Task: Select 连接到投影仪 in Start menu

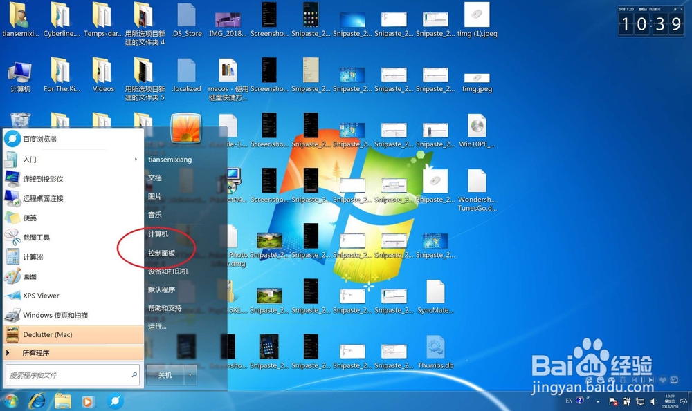Action: pos(73,179)
